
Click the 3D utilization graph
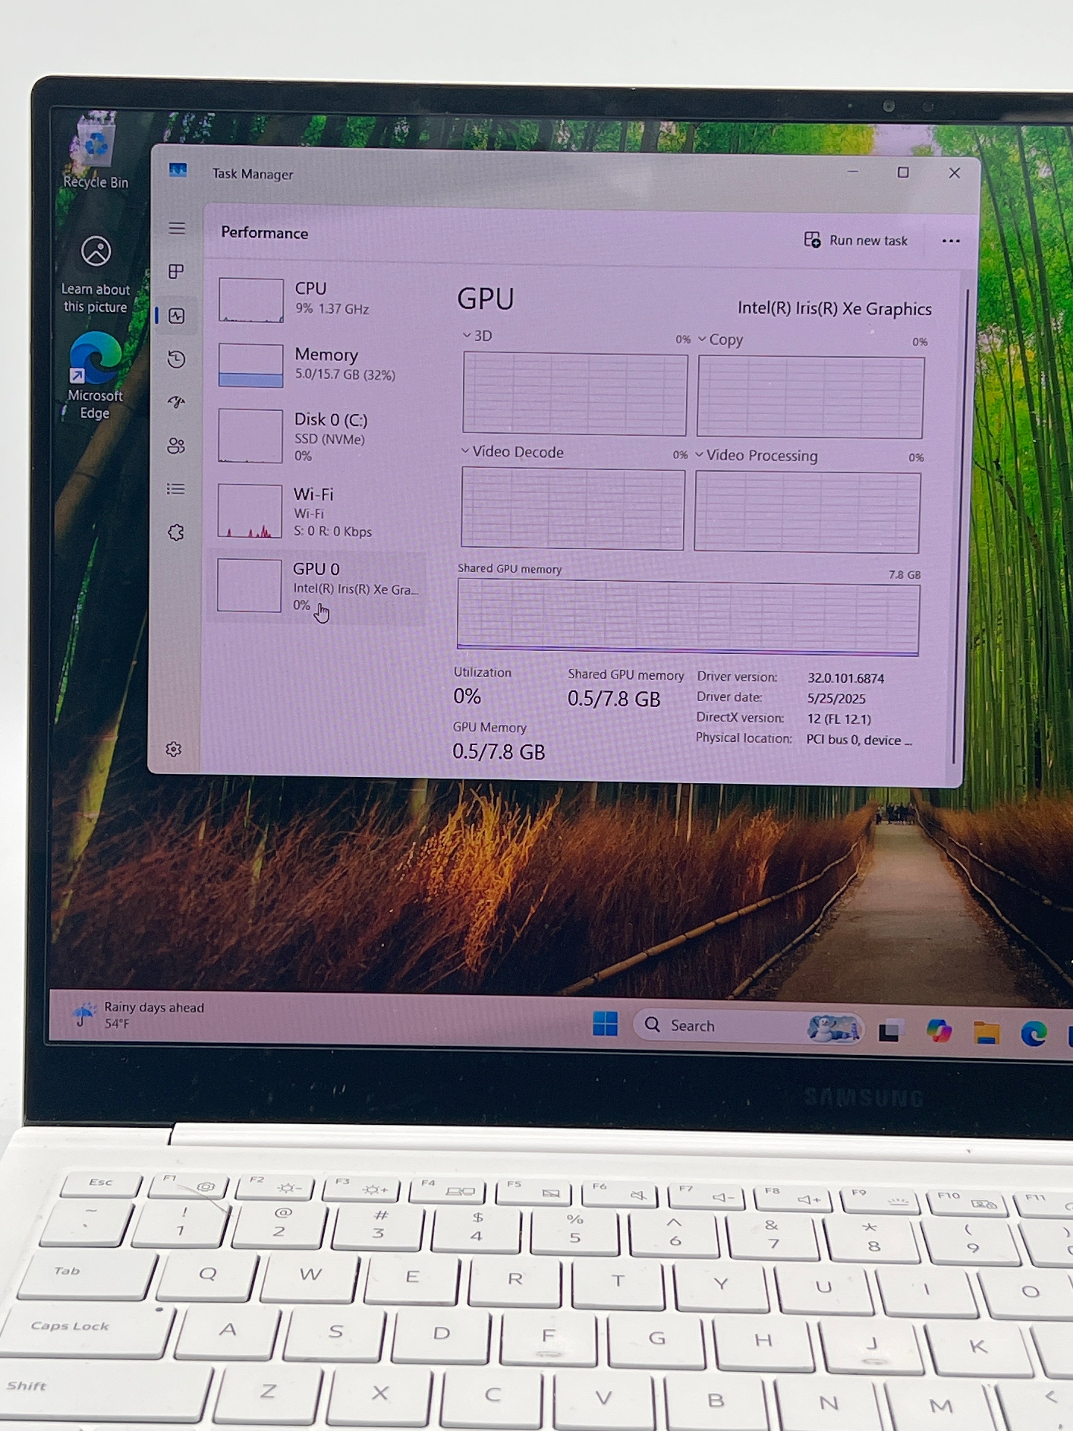[574, 393]
